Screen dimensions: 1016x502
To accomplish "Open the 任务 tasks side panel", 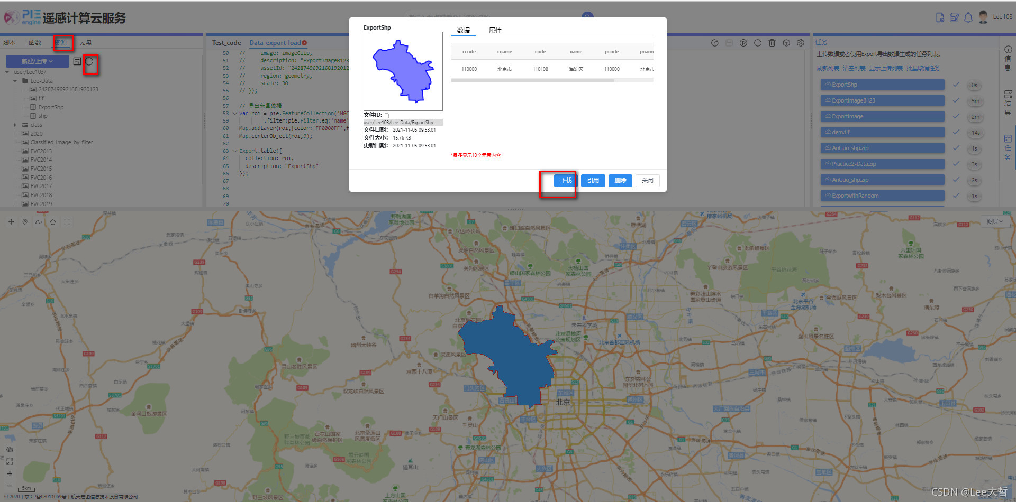I will (x=1008, y=148).
